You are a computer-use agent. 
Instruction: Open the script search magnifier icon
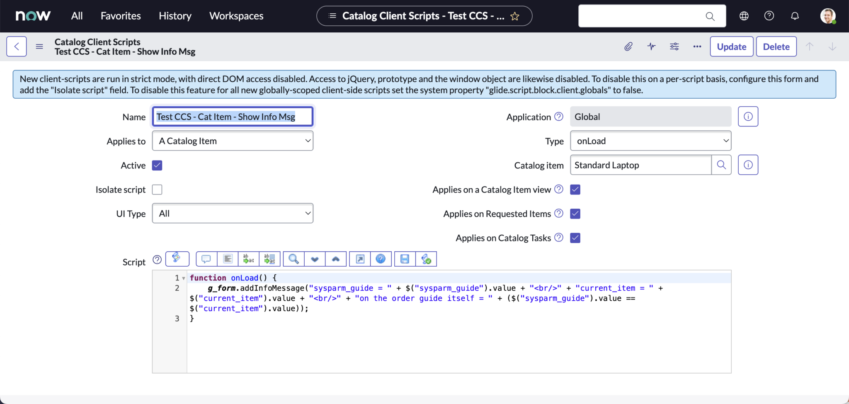pos(293,258)
